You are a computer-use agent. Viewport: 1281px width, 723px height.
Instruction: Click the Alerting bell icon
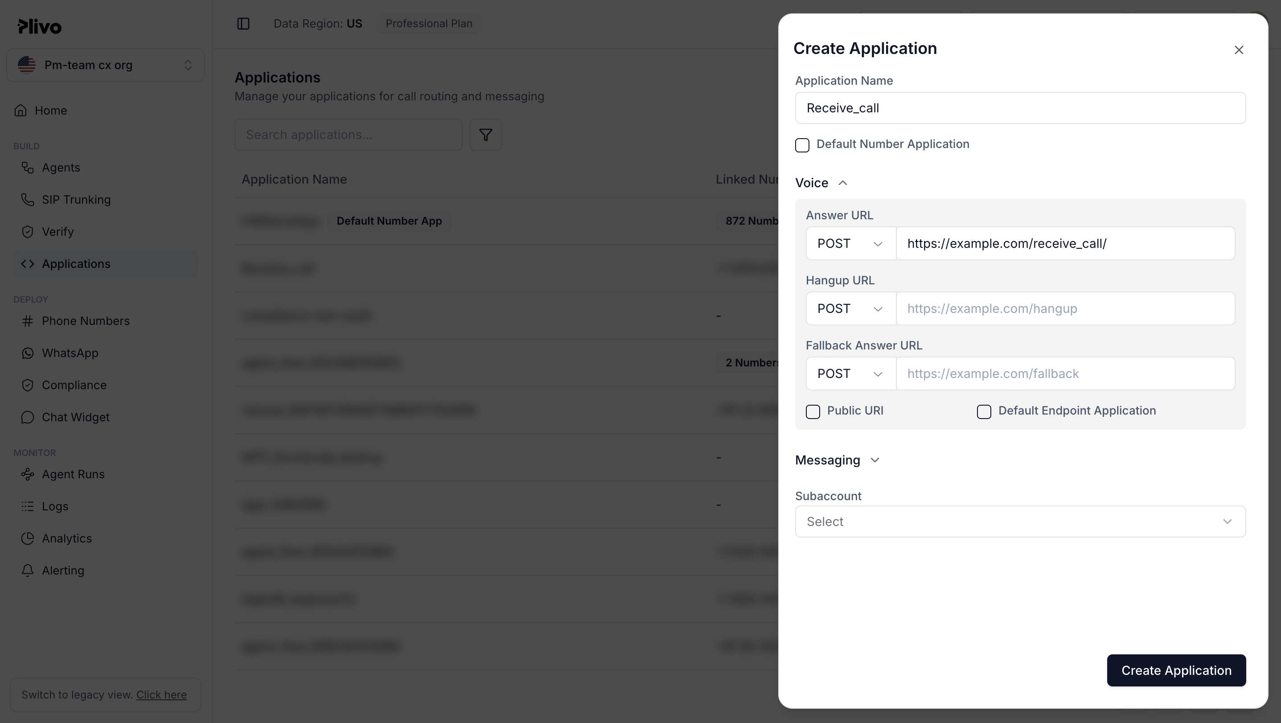27,571
